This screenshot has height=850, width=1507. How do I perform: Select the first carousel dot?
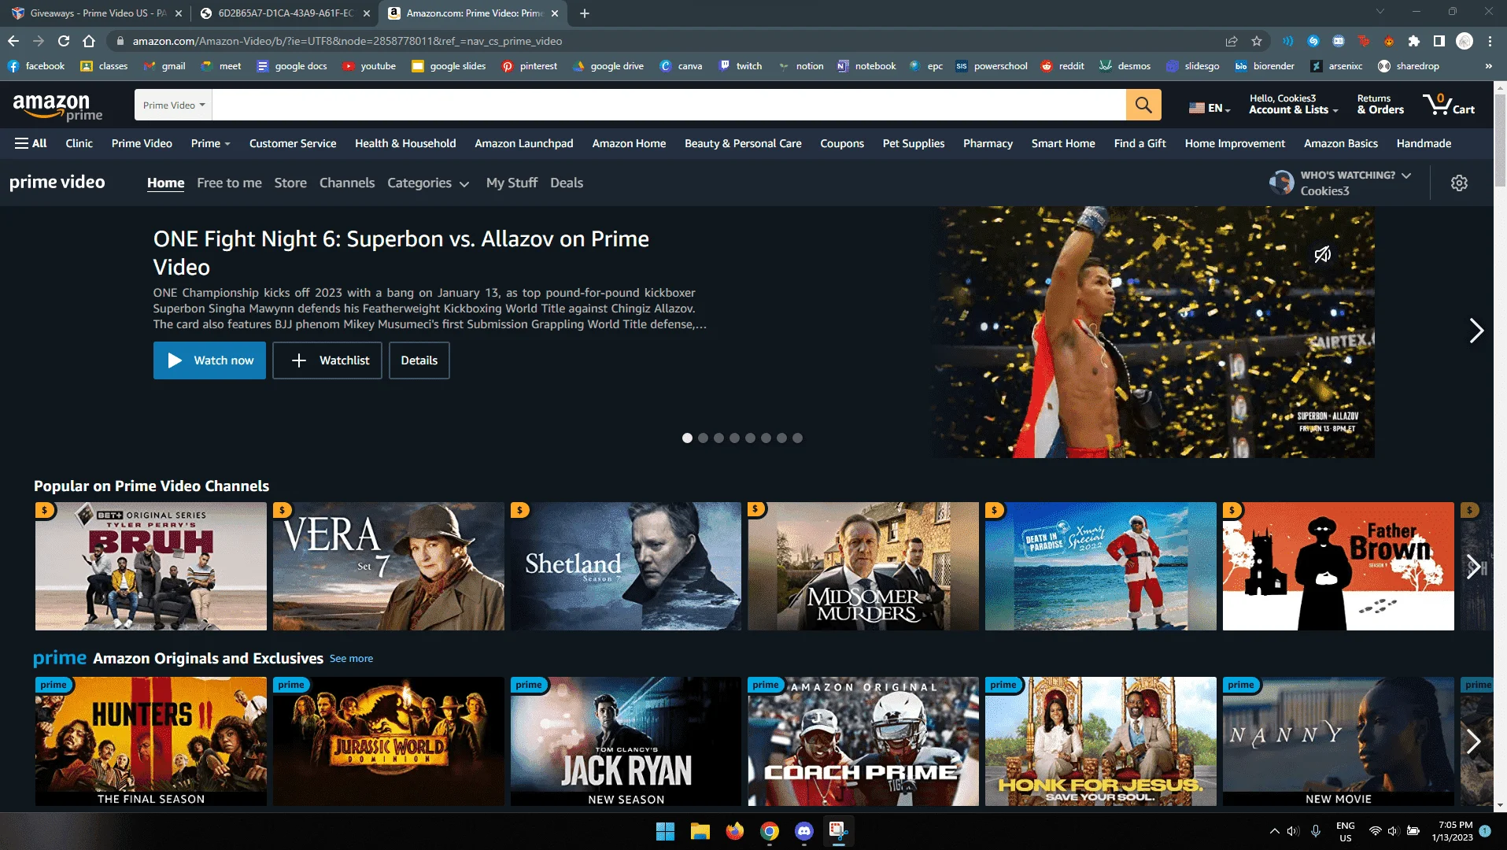687,438
